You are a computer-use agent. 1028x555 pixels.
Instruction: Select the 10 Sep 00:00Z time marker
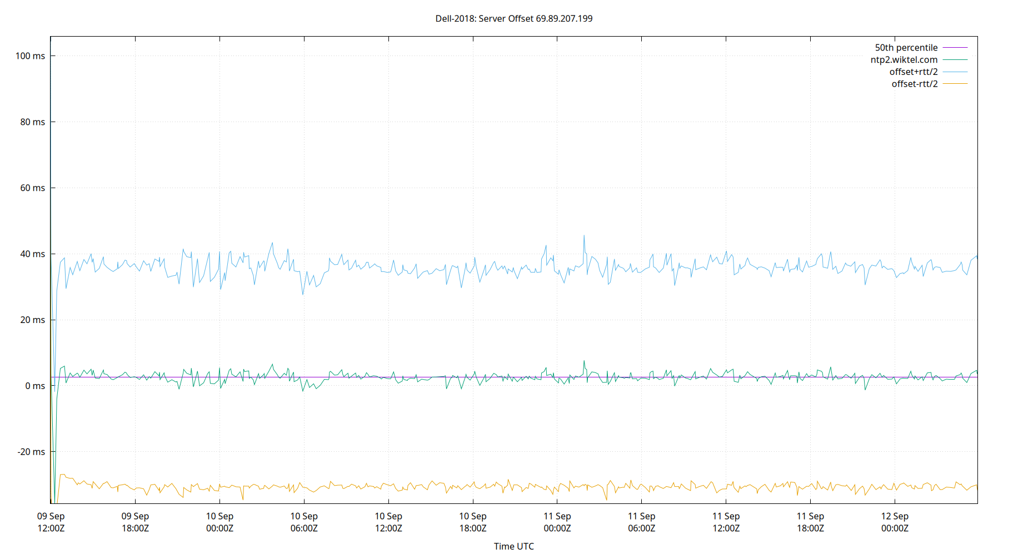(219, 522)
